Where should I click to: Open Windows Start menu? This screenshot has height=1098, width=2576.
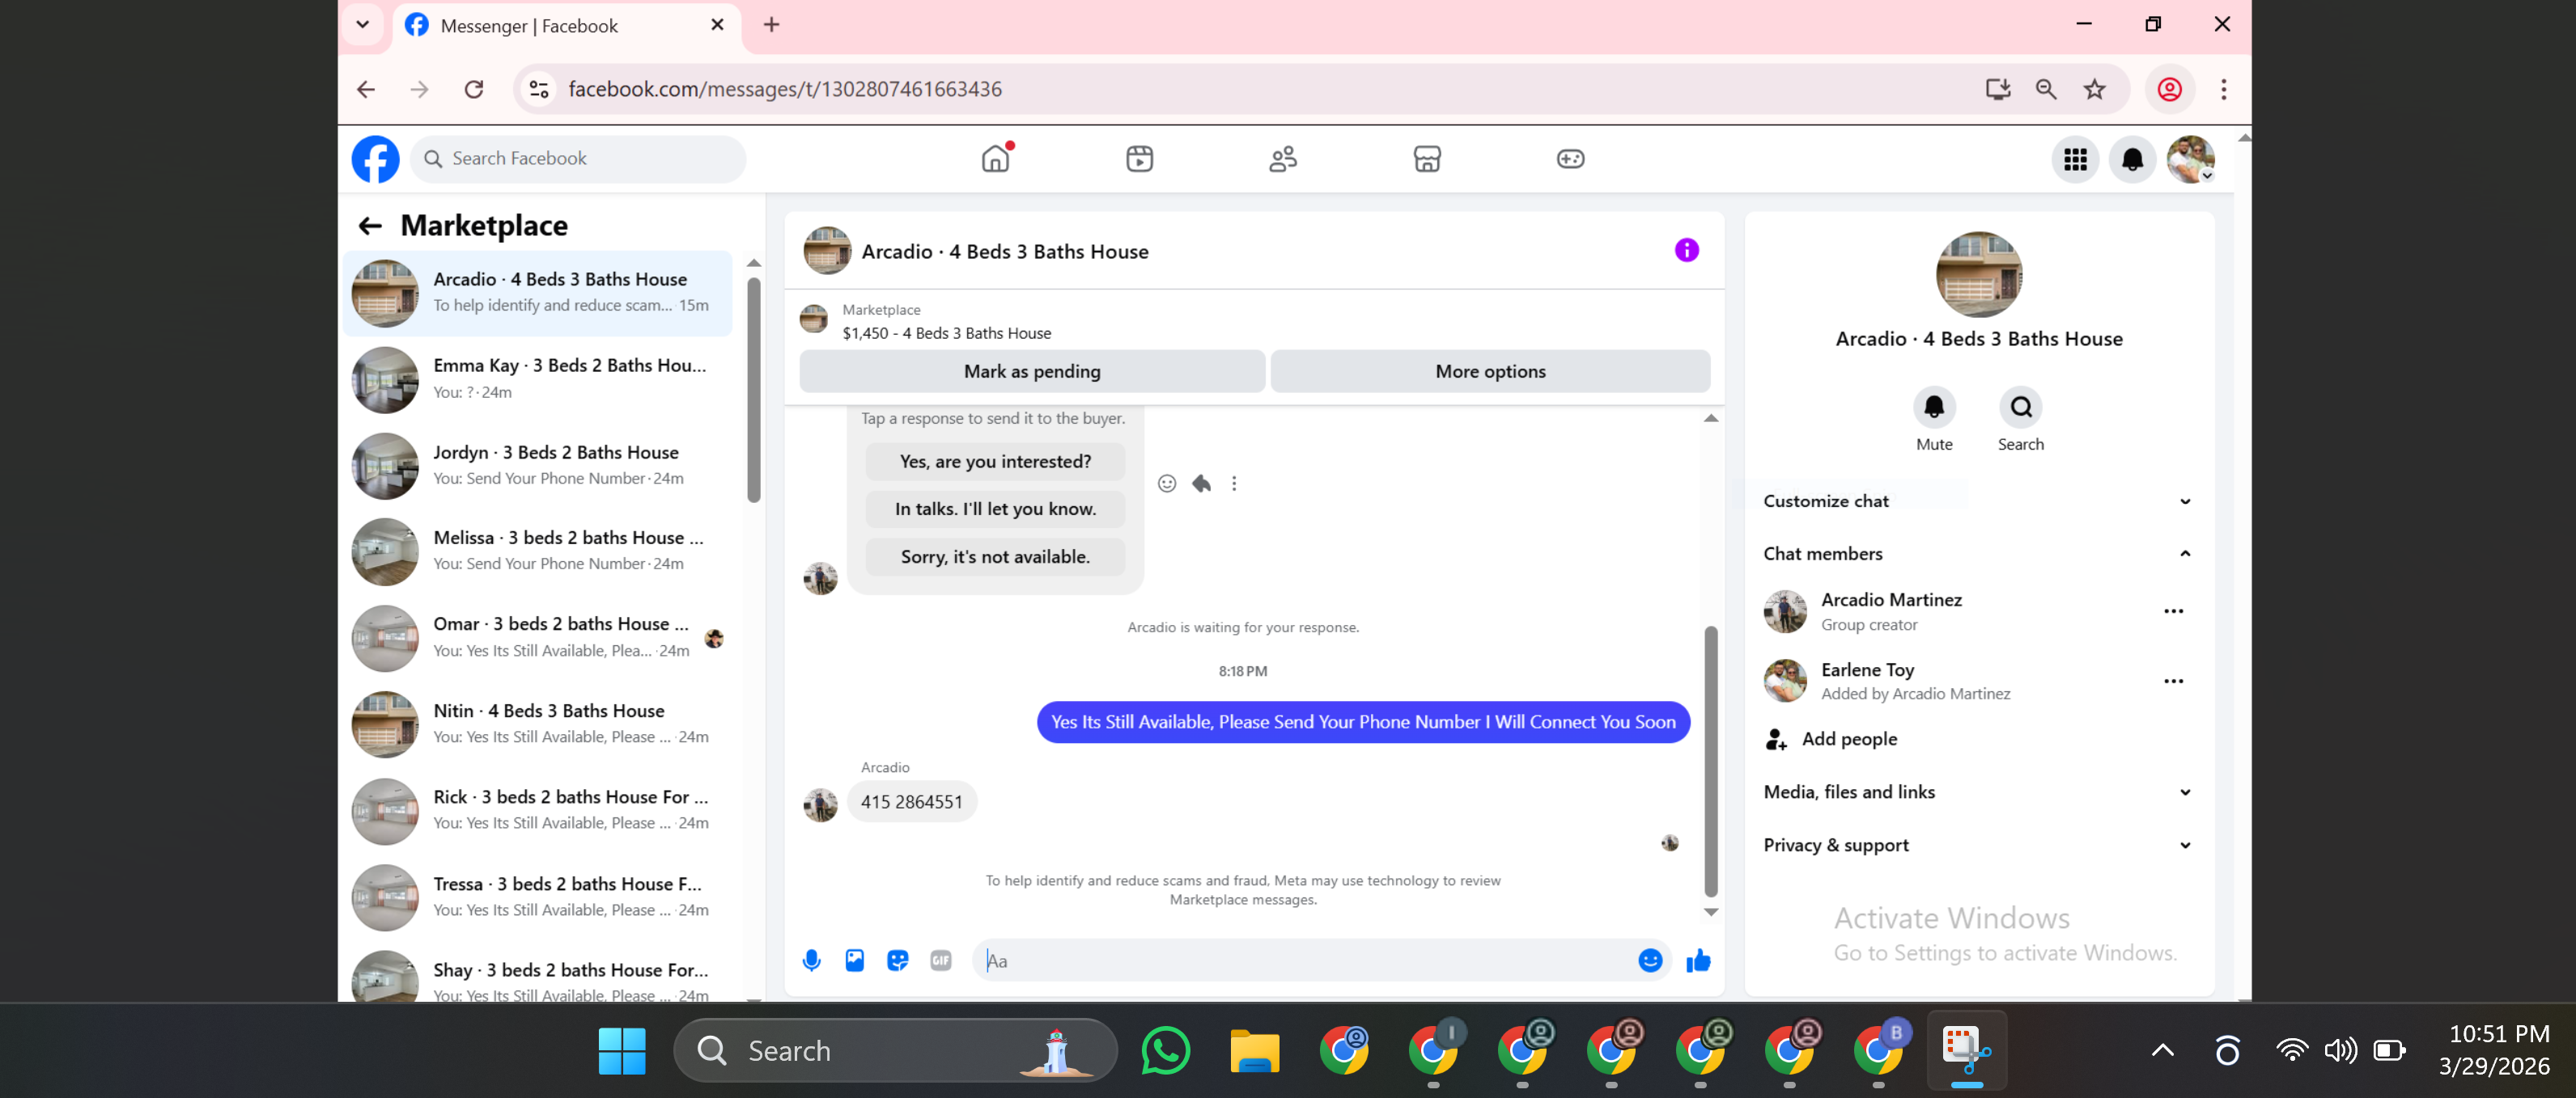[622, 1050]
